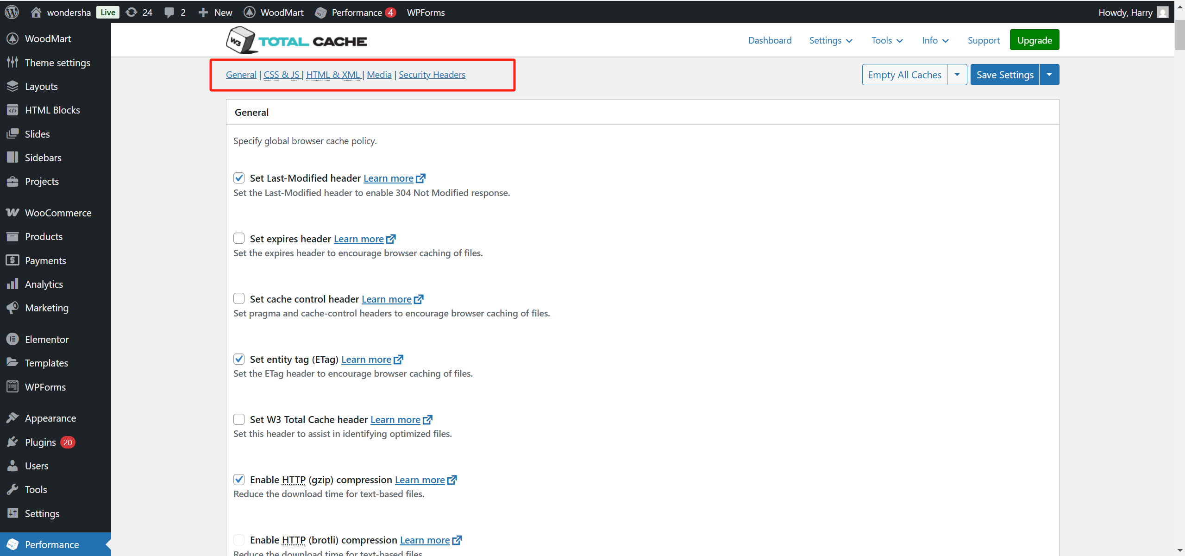Open the comments bubble icon

pyautogui.click(x=170, y=12)
